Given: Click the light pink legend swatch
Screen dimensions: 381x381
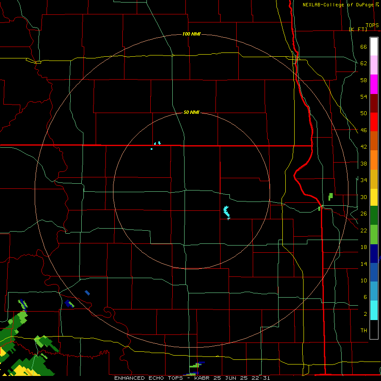Looking at the screenshot, I should (374, 65).
